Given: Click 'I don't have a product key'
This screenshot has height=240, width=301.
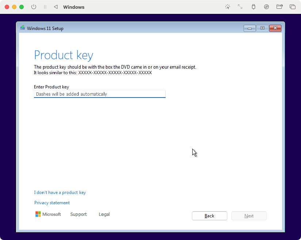Looking at the screenshot, I should click(60, 193).
